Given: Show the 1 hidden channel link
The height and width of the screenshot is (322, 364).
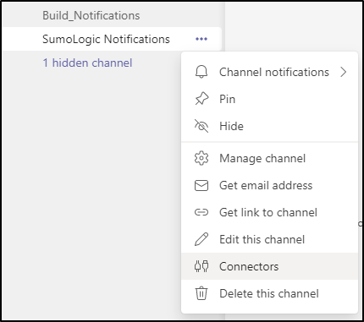Looking at the screenshot, I should 87,63.
